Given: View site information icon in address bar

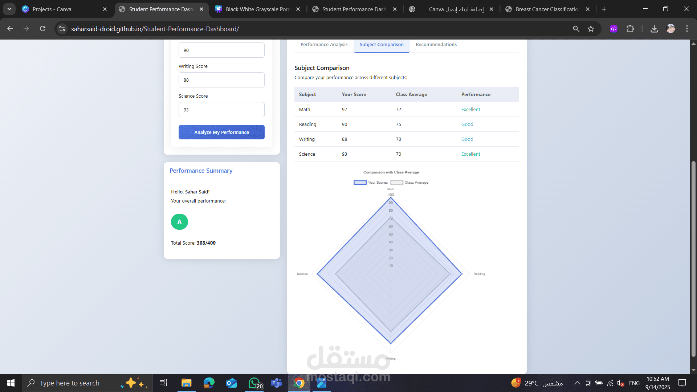Looking at the screenshot, I should coord(62,29).
